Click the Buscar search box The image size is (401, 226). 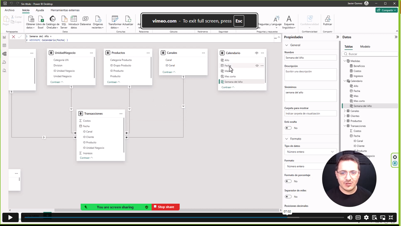pos(370,54)
